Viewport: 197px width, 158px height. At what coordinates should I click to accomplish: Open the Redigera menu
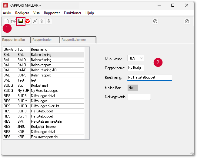tap(22, 13)
